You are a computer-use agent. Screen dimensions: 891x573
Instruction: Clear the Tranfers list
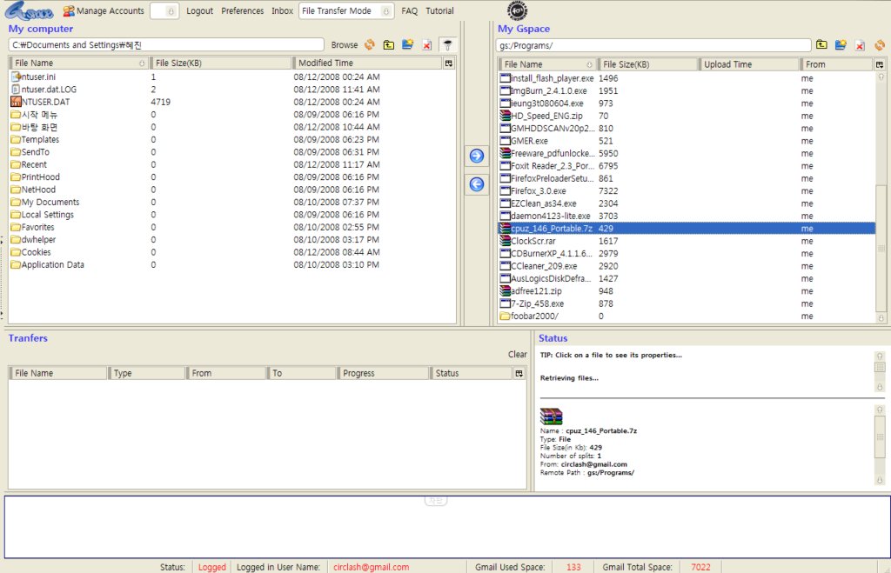tap(517, 355)
